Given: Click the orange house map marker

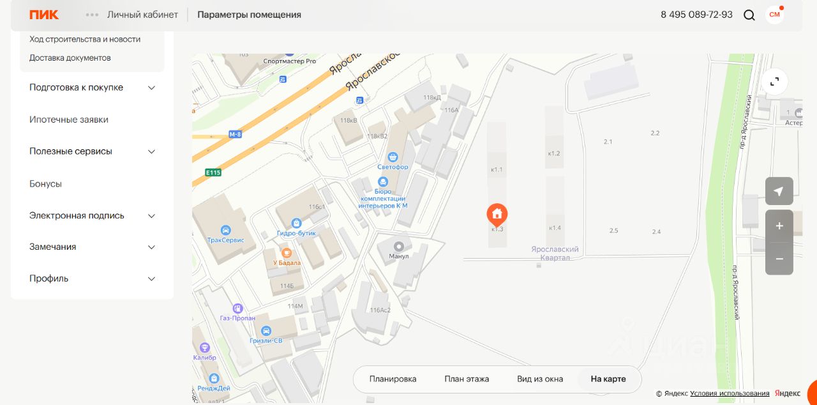Looking at the screenshot, I should (x=497, y=215).
